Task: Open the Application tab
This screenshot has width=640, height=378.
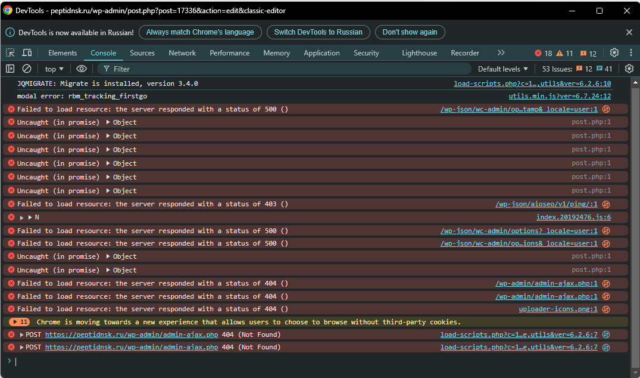Action: coord(321,52)
